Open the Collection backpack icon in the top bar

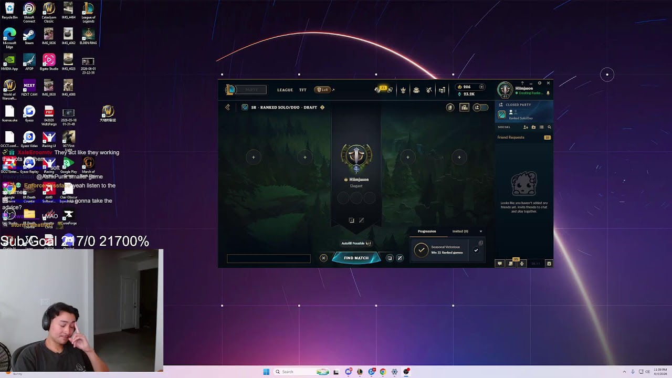point(416,90)
